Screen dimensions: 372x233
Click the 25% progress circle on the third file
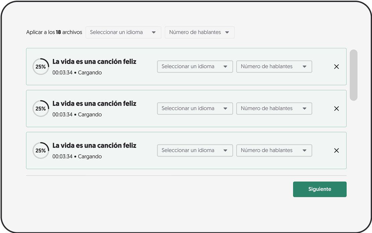[40, 150]
